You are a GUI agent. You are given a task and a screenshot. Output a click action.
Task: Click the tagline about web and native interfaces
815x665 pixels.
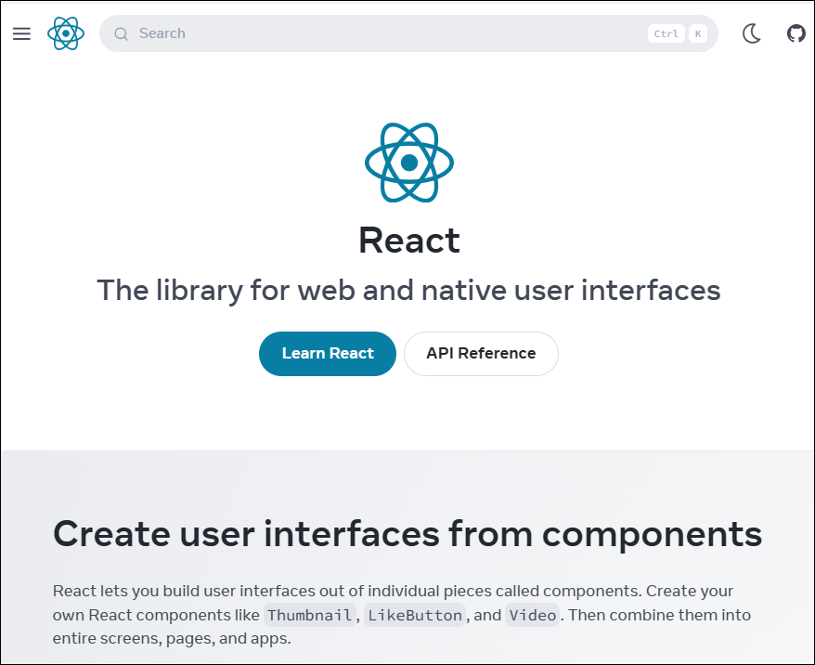coord(408,290)
